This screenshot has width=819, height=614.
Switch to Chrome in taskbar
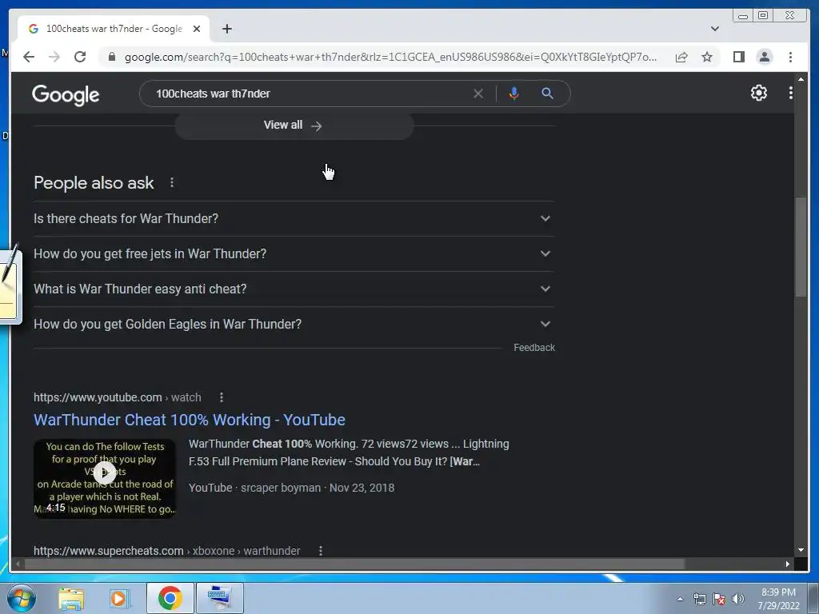pyautogui.click(x=170, y=598)
